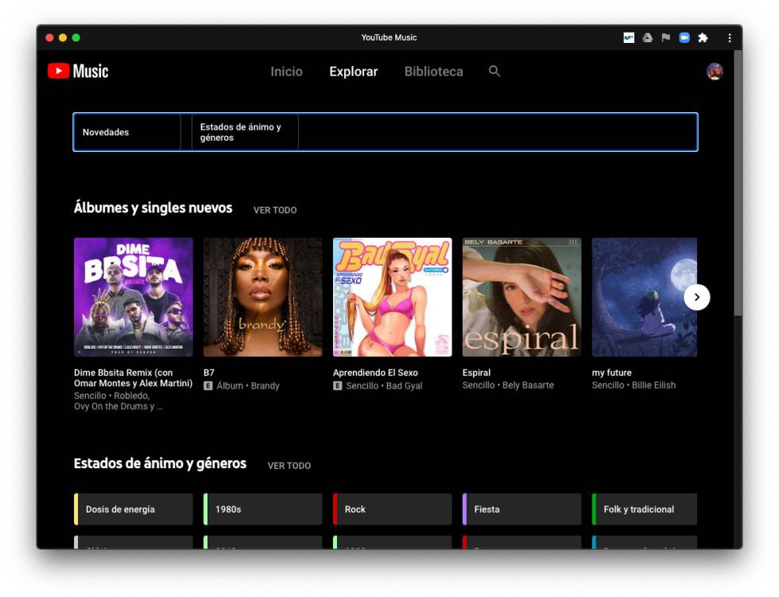Viewport: 779px width, 597px height.
Task: Click the Espiral single title
Action: 476,373
